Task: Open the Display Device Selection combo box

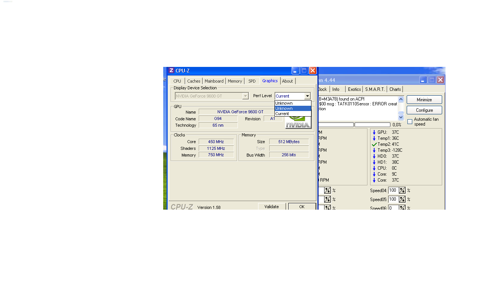Action: 212,96
